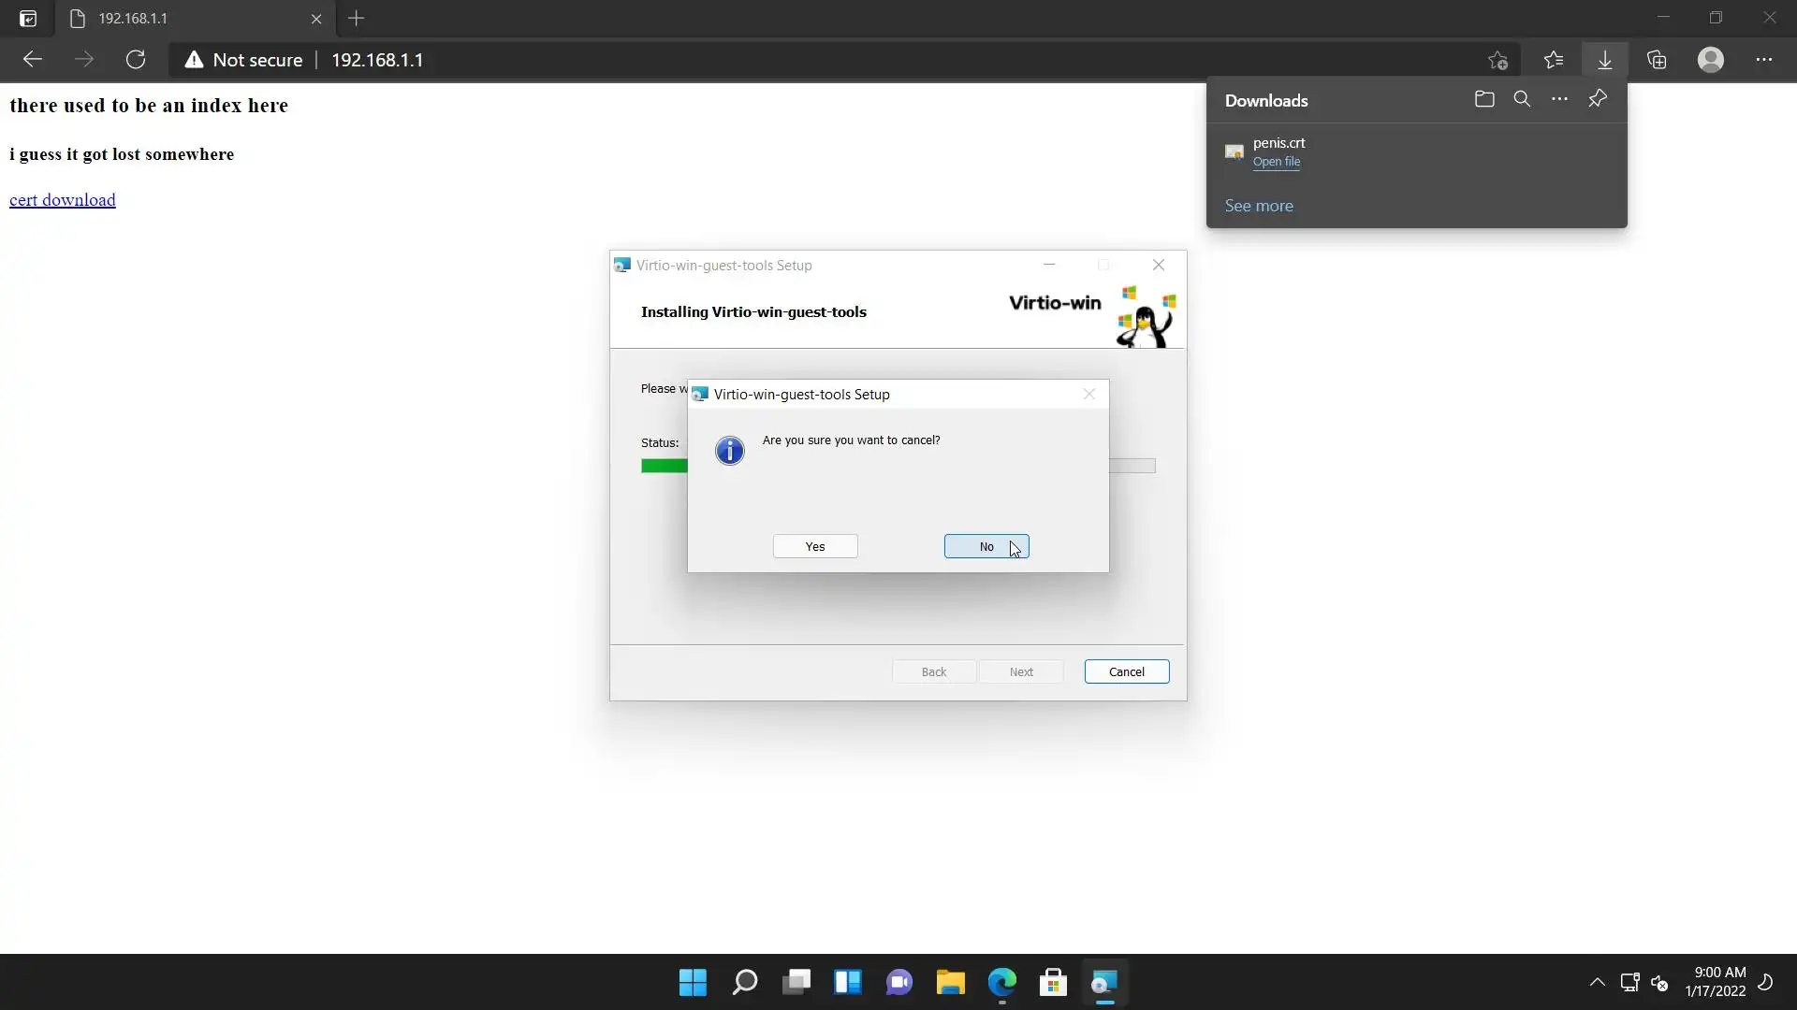The image size is (1797, 1010).
Task: Click the Downloads toolbar arrow icon
Action: (x=1604, y=60)
